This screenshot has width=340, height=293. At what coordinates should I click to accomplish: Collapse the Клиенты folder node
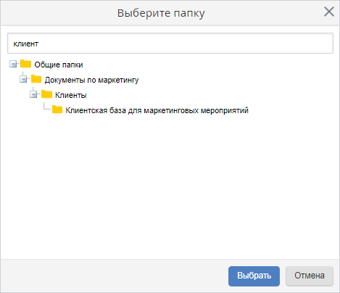coord(33,94)
